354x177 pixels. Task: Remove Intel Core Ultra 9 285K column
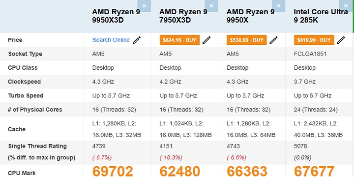click(346, 6)
